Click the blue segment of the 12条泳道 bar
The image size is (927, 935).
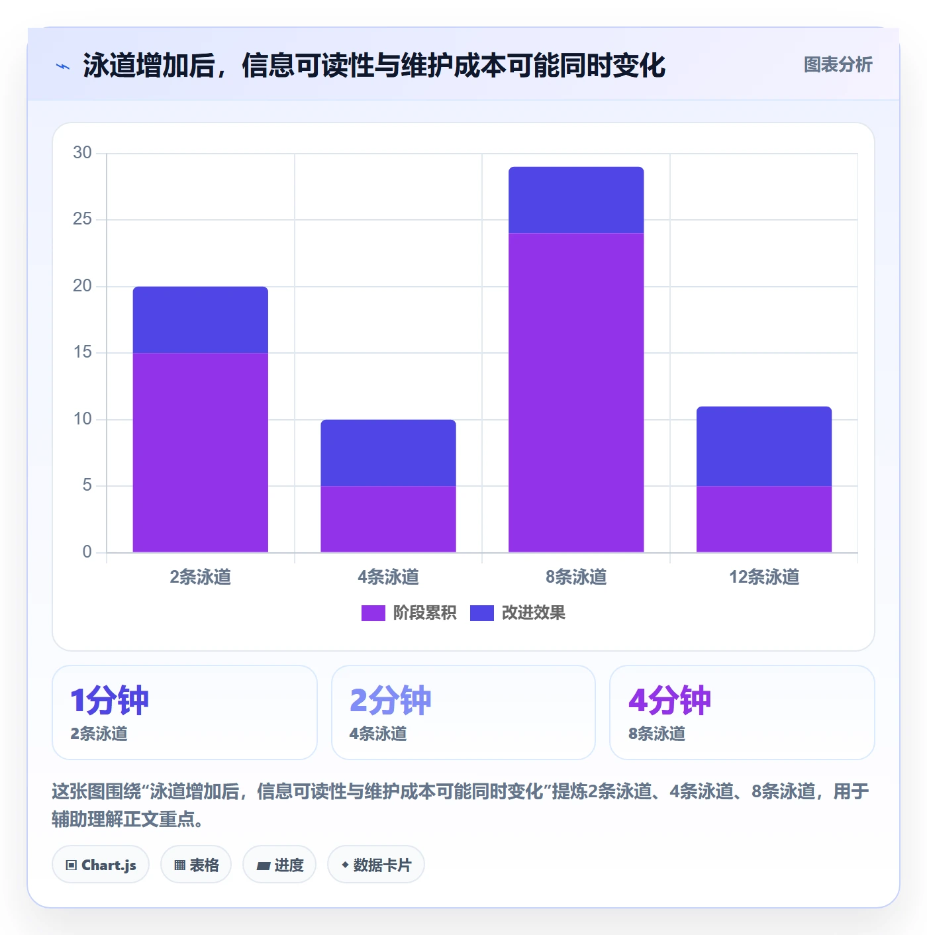pyautogui.click(x=764, y=446)
